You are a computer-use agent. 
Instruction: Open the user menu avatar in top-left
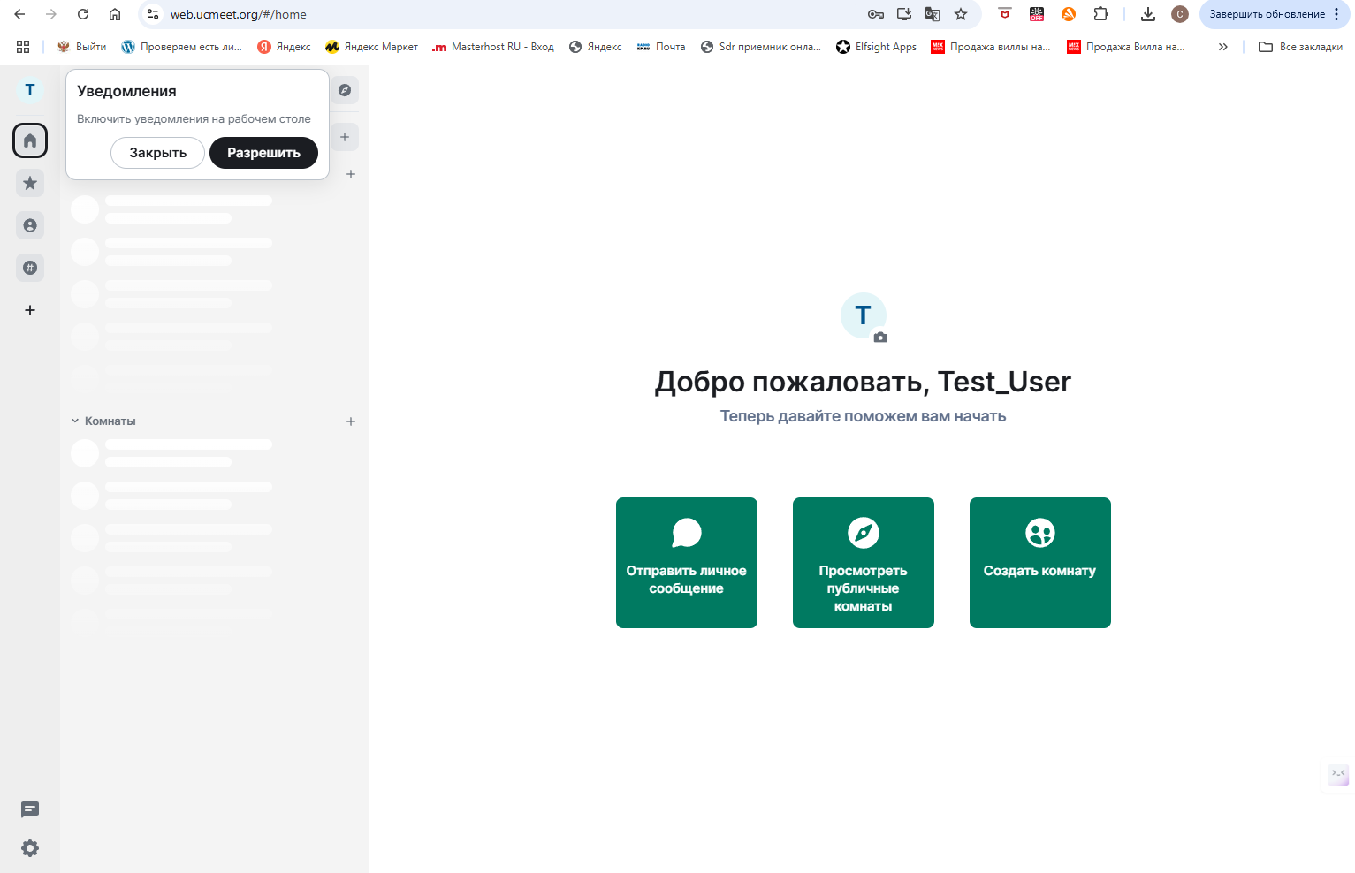pyautogui.click(x=30, y=90)
